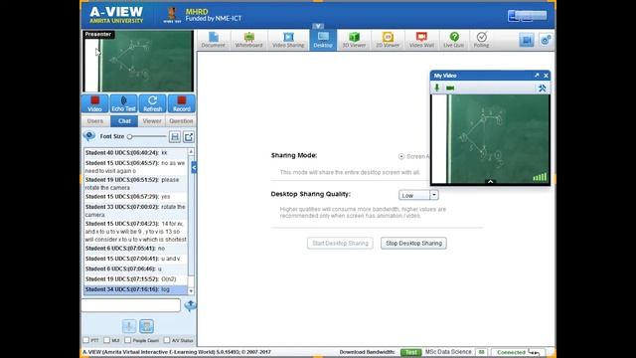Open the 3D Viewer module
This screenshot has height=358, width=636.
(354, 40)
